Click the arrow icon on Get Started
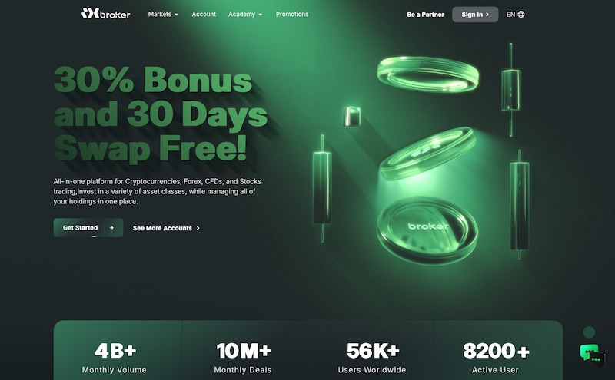This screenshot has width=615, height=380. click(x=111, y=227)
